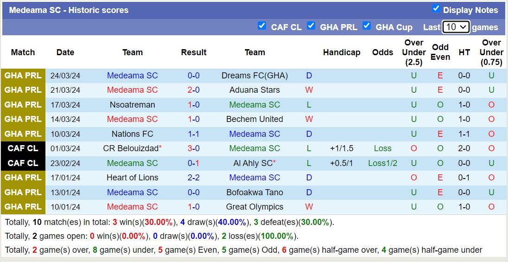This screenshot has width=508, height=262.
Task: Open Nsoatreman team page
Action: point(132,105)
